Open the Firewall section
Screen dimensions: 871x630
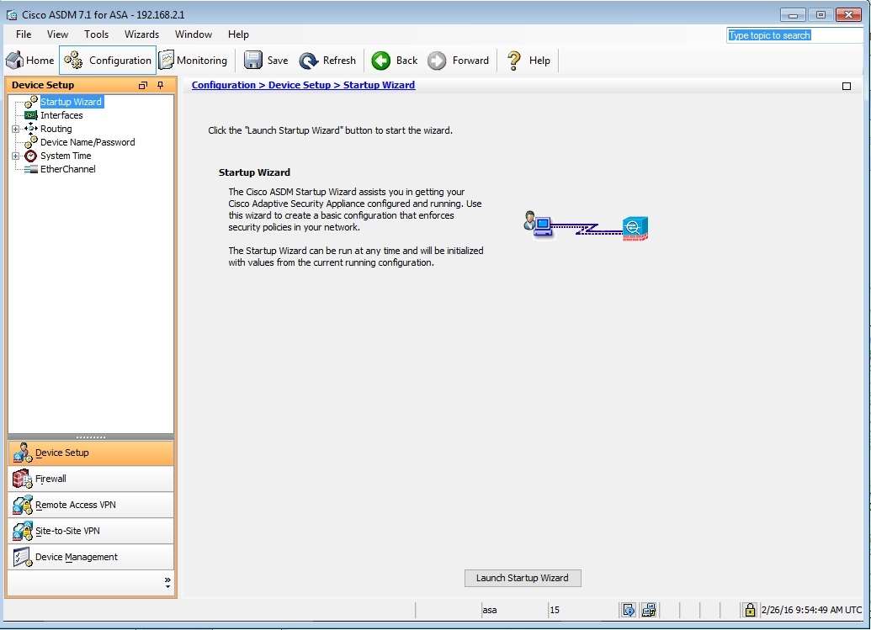[91, 479]
